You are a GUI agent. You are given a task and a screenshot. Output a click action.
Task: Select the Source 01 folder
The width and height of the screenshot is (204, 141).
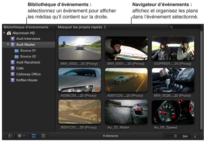29,50
